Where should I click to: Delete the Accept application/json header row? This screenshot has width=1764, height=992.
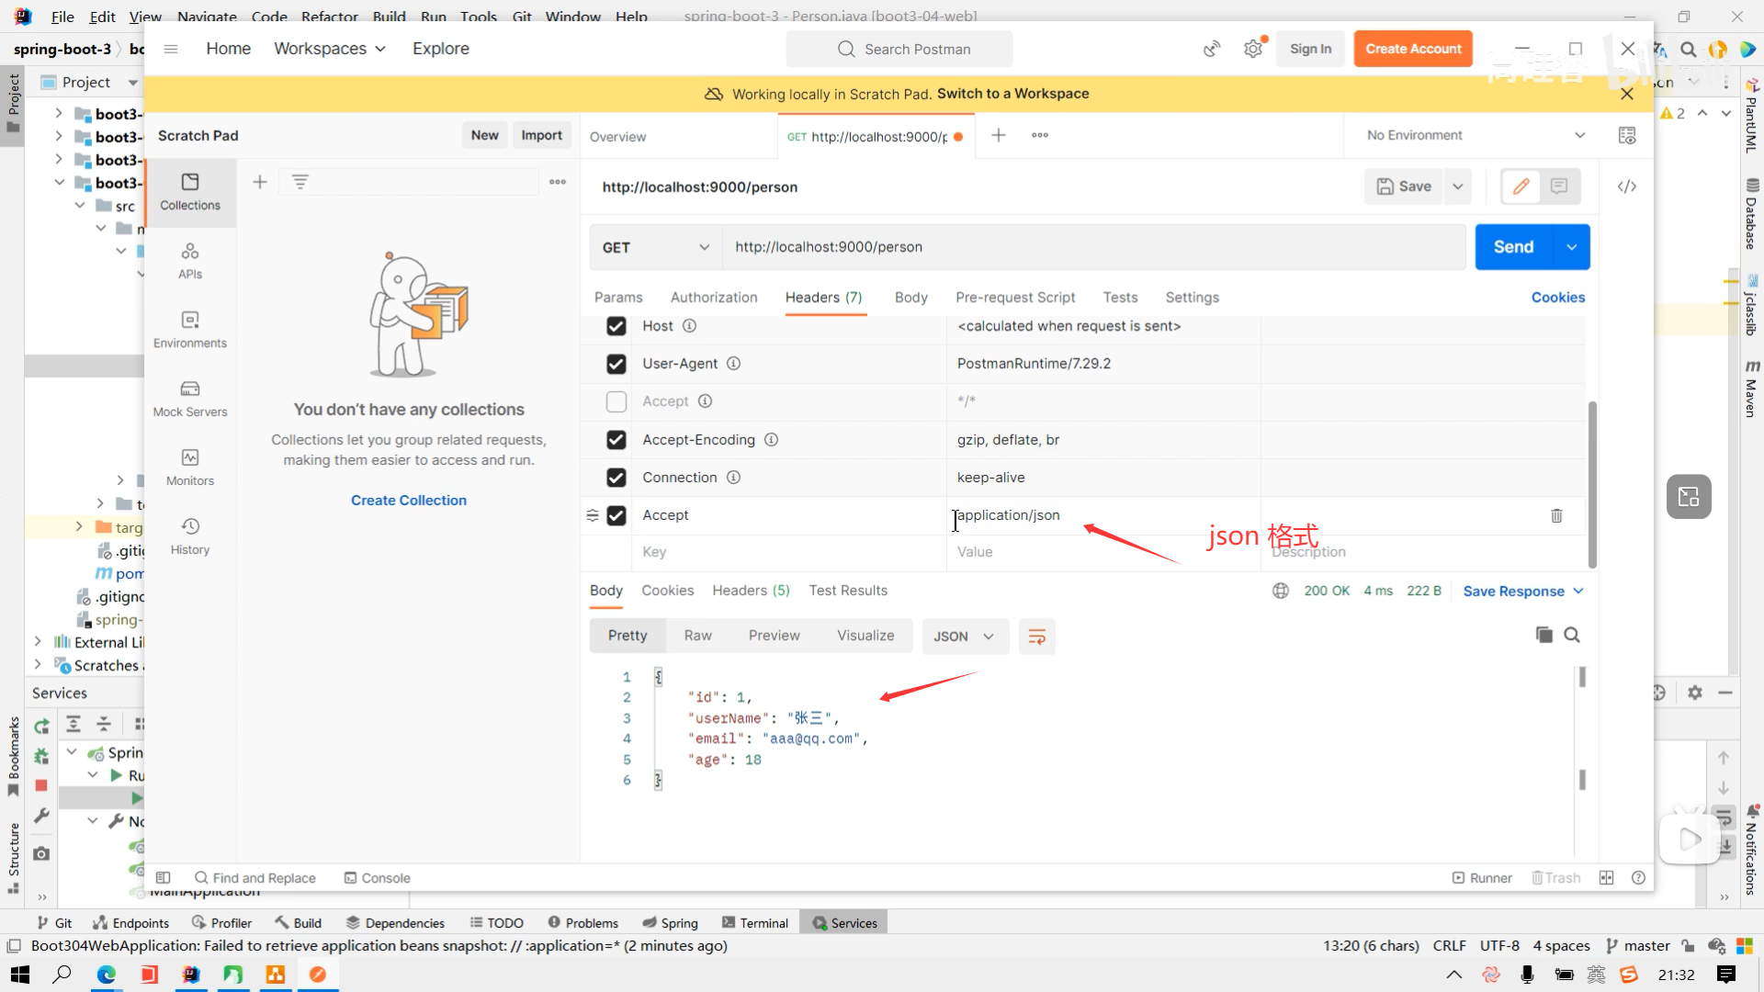pos(1556,515)
